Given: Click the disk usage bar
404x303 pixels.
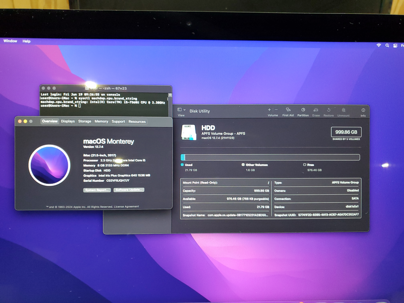Looking at the screenshot, I should point(270,157).
